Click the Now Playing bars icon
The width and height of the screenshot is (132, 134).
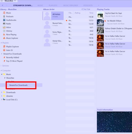pyautogui.click(x=4, y=34)
